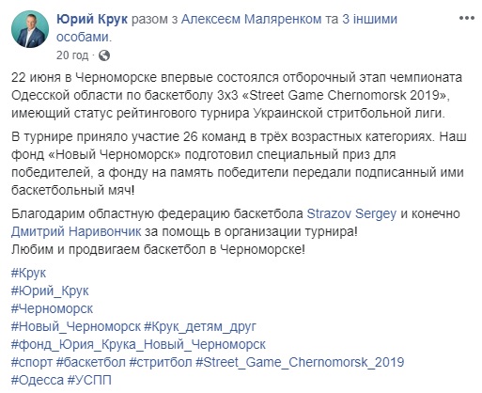Open the #стритбол hashtag
The height and width of the screenshot is (393, 482).
[x=161, y=362]
